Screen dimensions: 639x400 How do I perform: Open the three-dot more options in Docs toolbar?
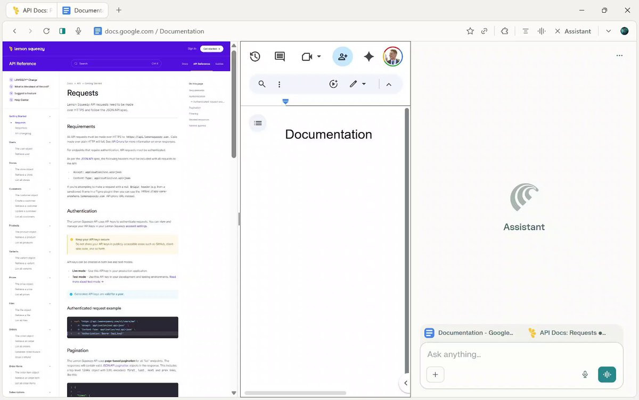coord(279,84)
